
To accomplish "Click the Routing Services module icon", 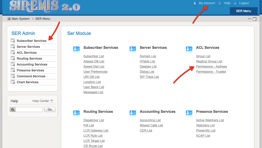I will click(77, 113).
